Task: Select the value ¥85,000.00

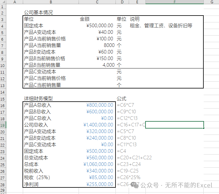Action: click(x=101, y=178)
